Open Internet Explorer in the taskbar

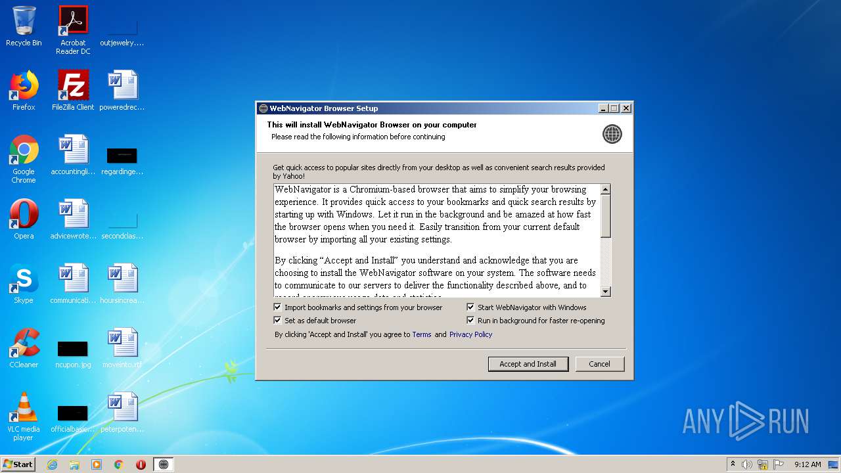point(52,464)
